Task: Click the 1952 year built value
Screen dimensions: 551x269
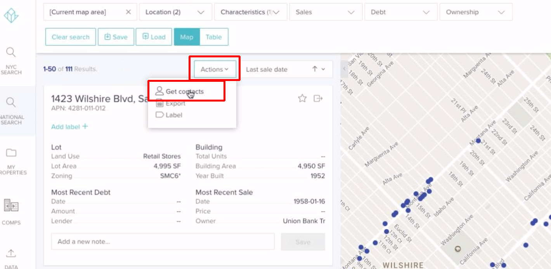Action: click(x=318, y=176)
